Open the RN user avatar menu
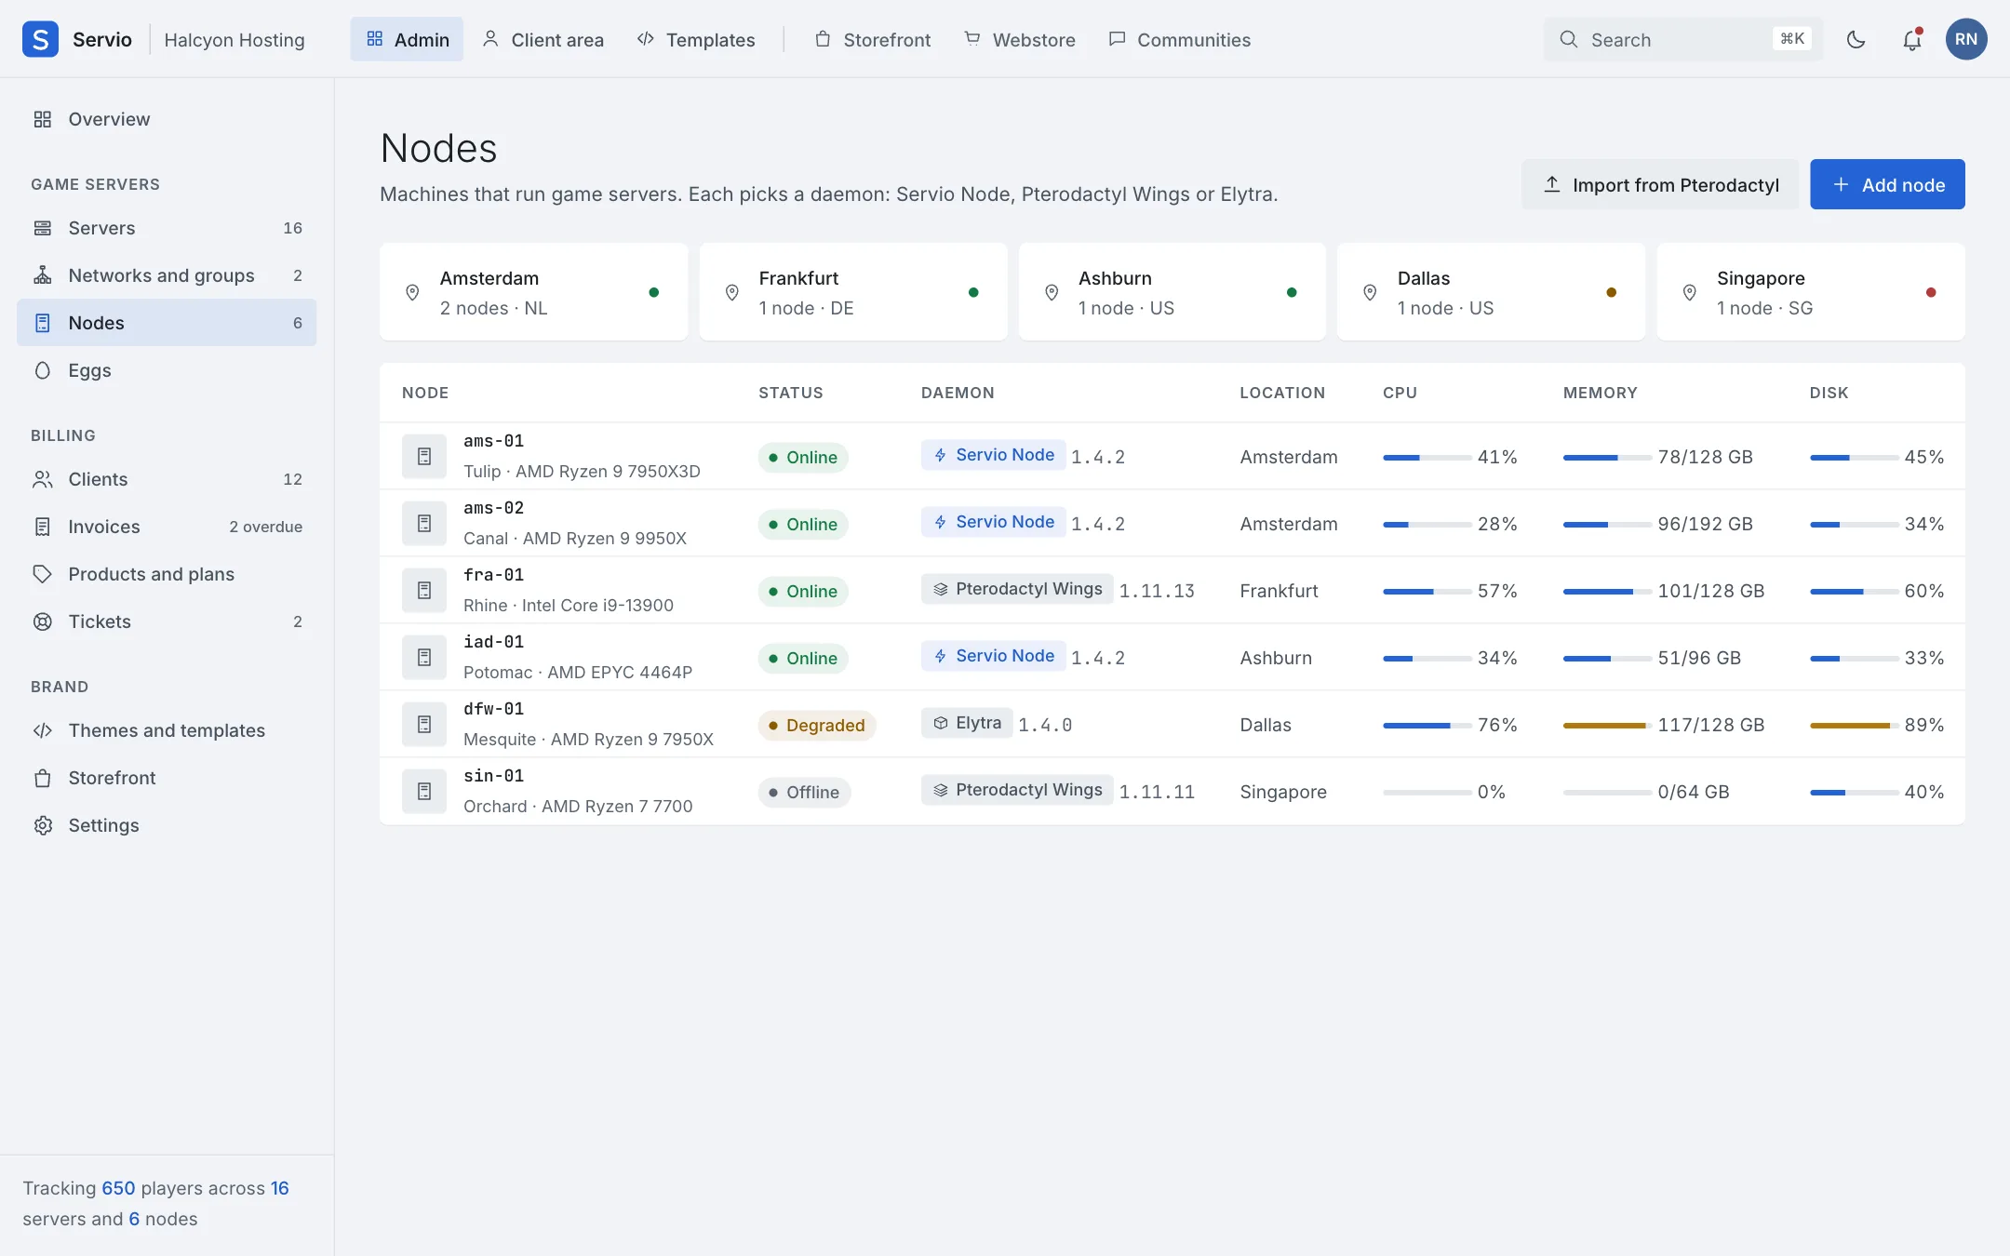The height and width of the screenshot is (1256, 2010). pos(1966,39)
